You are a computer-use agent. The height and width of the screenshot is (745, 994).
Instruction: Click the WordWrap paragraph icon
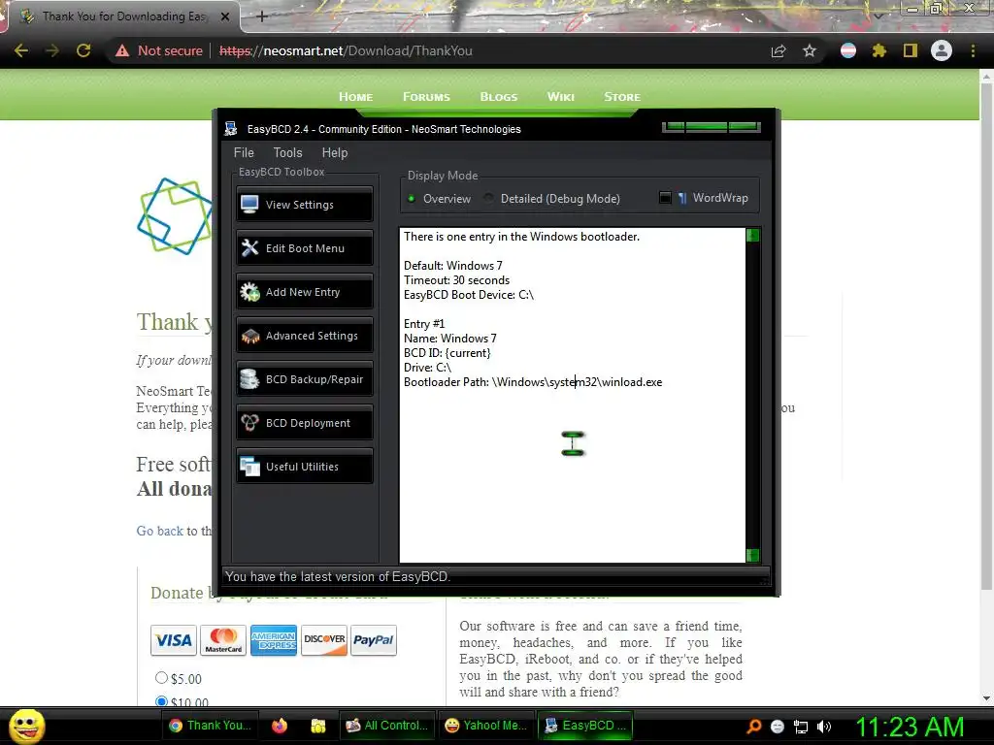[682, 198]
